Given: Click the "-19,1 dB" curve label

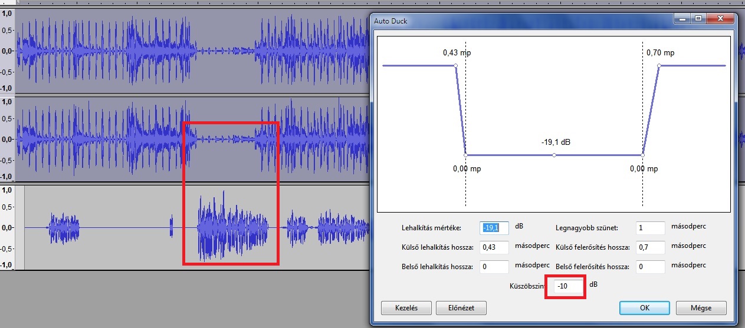Looking at the screenshot, I should (556, 142).
